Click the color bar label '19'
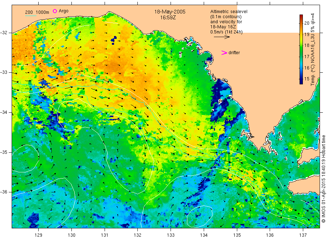328x240 pixels. [x=306, y=35]
